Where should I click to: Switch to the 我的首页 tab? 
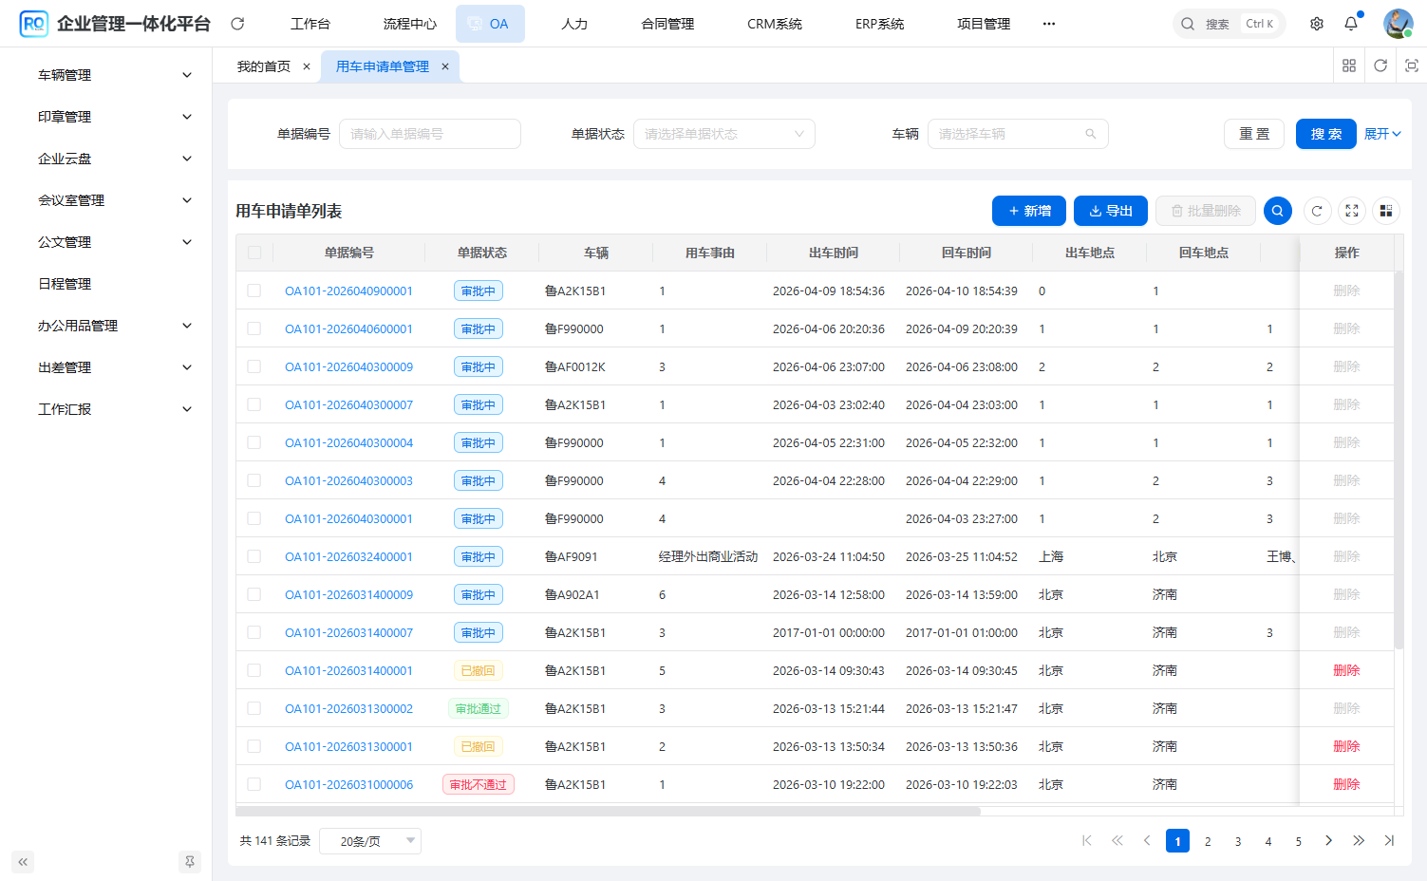pos(264,66)
